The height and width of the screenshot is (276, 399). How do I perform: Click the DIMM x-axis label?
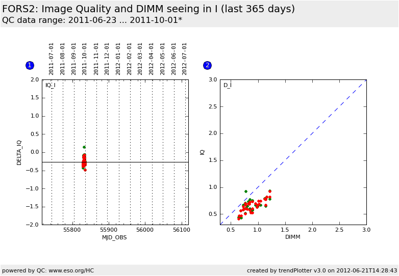293,237
